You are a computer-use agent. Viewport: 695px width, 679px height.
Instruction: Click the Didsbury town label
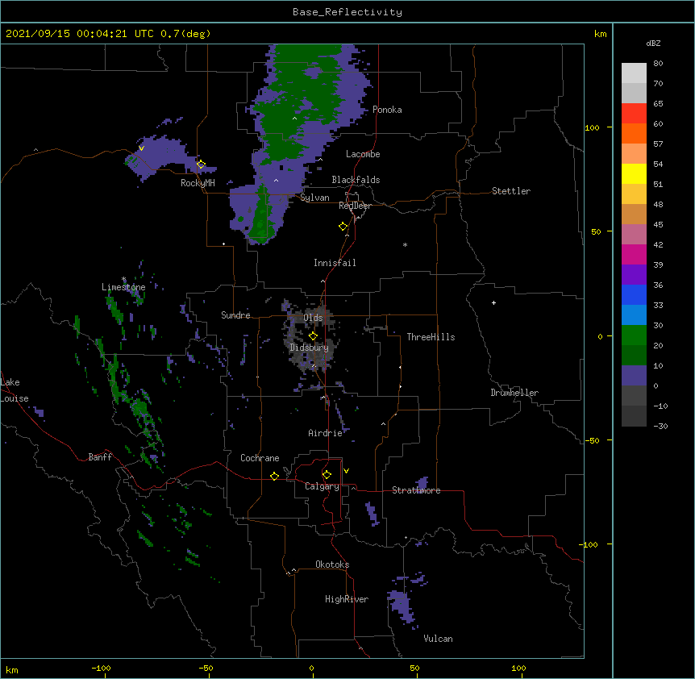pos(309,348)
